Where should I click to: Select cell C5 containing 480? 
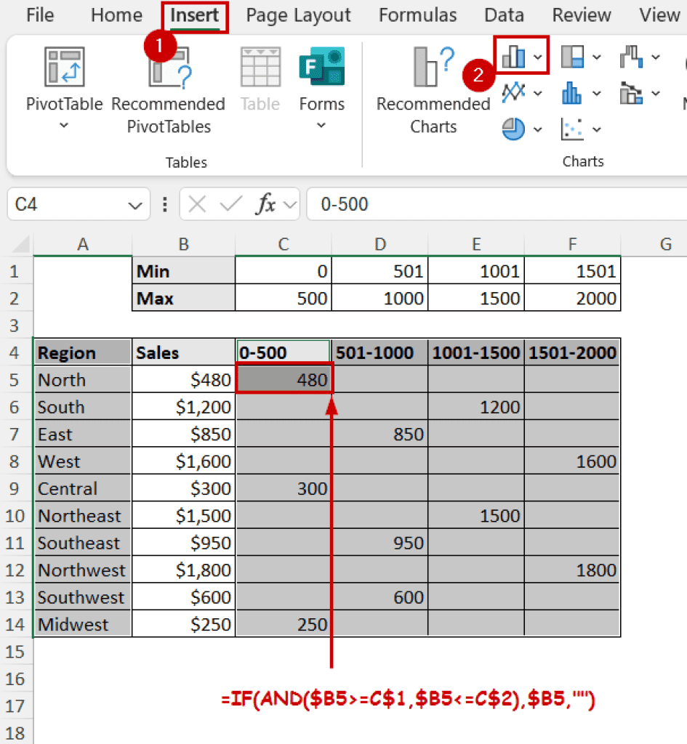pos(284,380)
